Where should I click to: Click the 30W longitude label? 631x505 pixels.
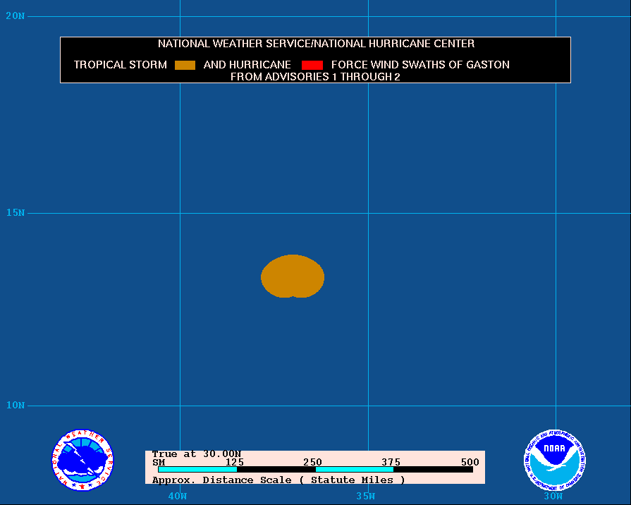553,496
